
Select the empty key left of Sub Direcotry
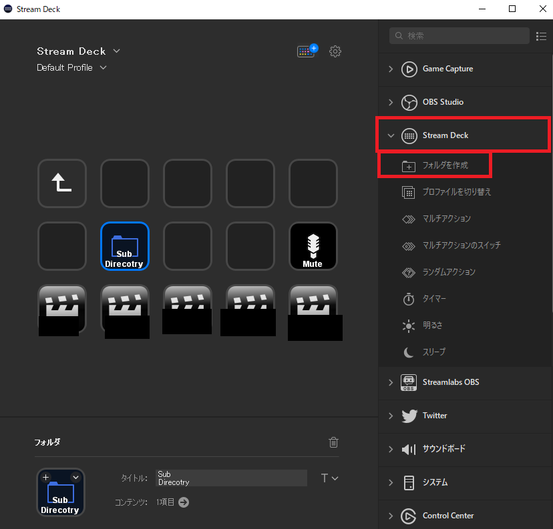click(x=62, y=246)
